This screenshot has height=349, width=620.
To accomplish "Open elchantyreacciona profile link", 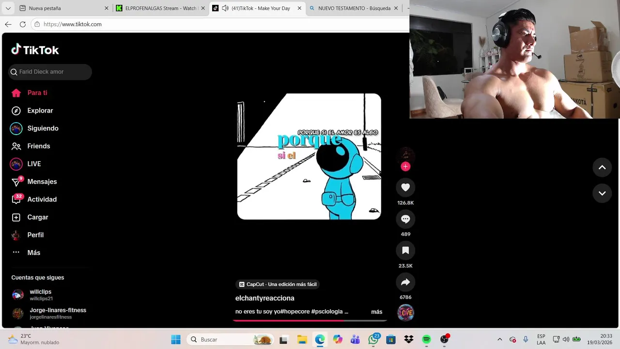I will pos(264,298).
